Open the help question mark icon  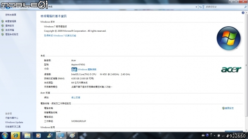coord(243,13)
